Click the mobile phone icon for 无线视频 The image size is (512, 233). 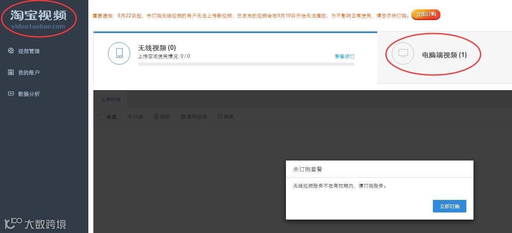click(119, 53)
